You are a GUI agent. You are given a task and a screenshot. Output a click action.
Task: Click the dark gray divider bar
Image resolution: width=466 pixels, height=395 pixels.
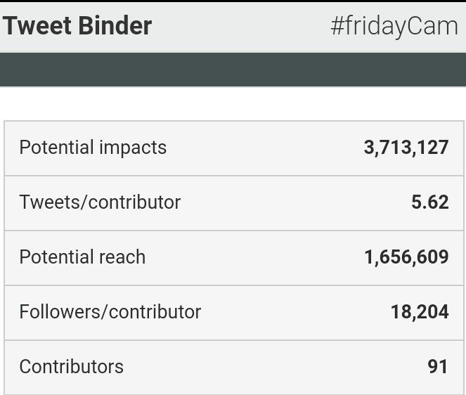[233, 70]
